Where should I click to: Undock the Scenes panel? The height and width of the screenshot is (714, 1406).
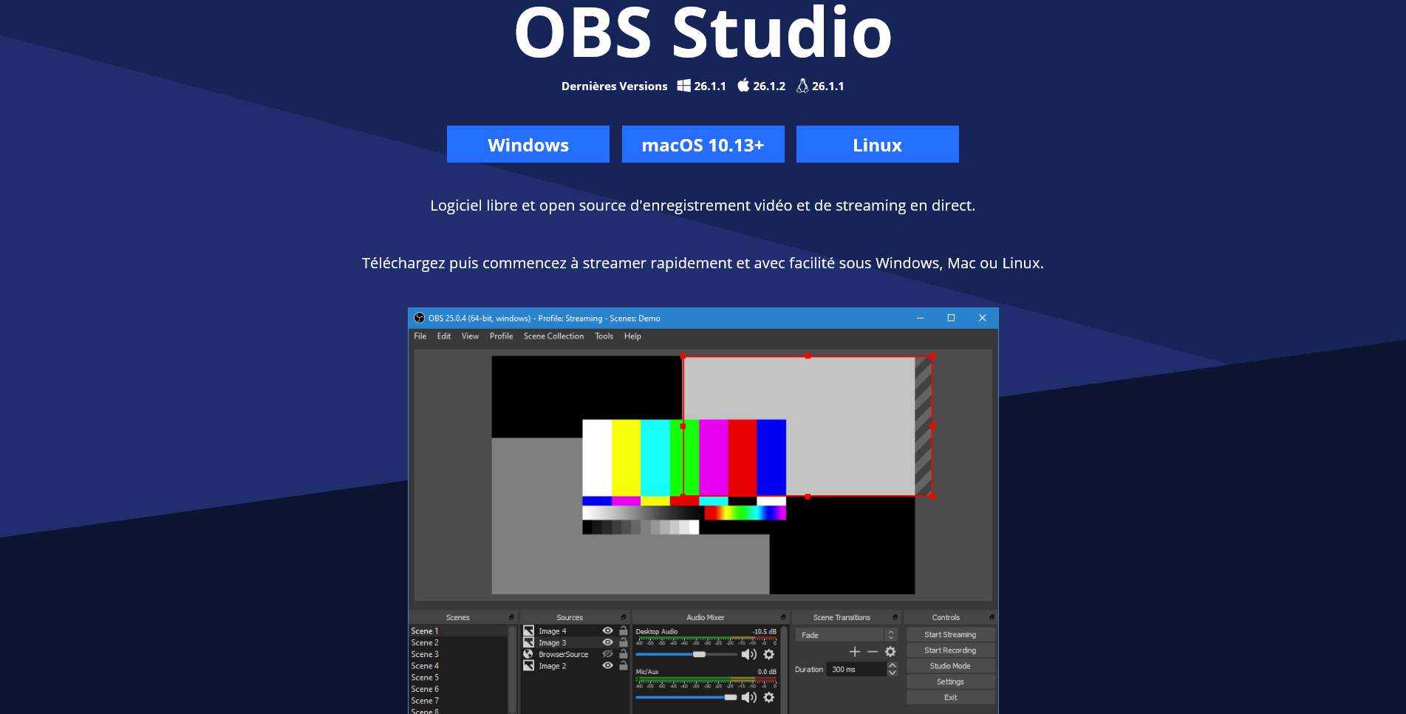coord(511,617)
